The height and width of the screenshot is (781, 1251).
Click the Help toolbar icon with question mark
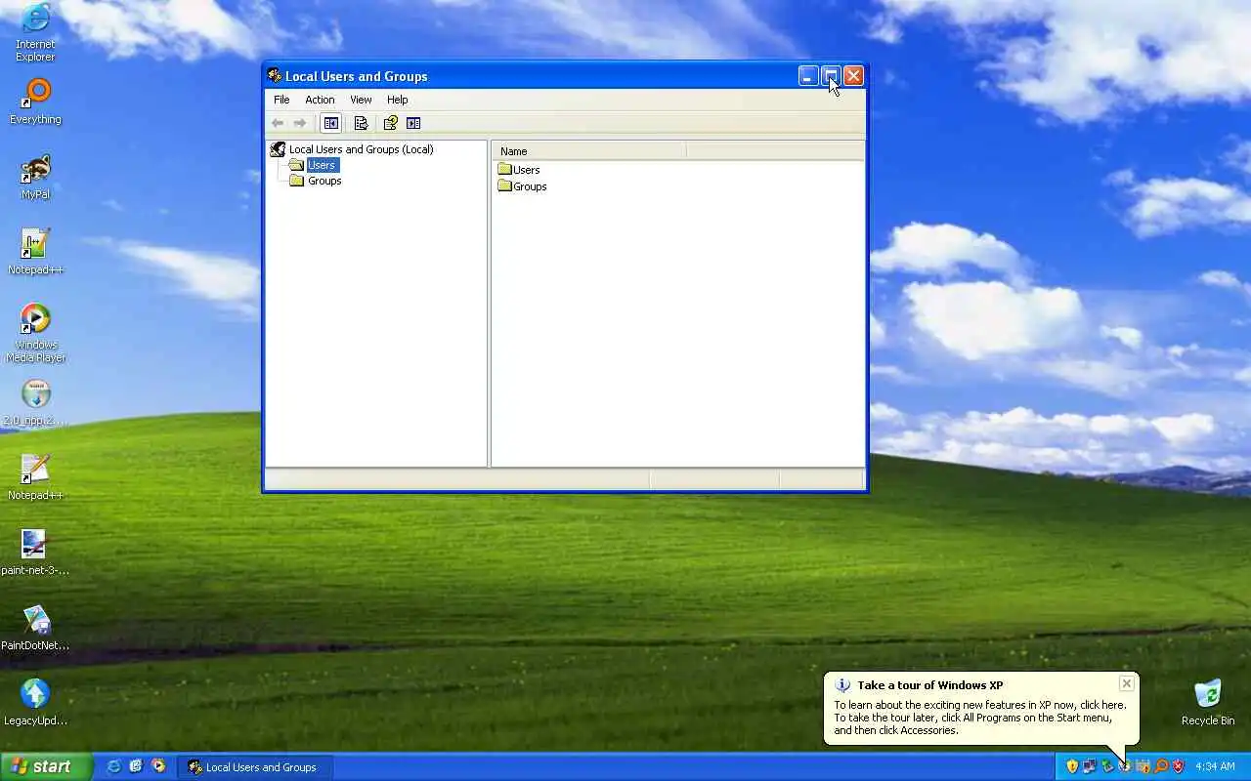(390, 123)
